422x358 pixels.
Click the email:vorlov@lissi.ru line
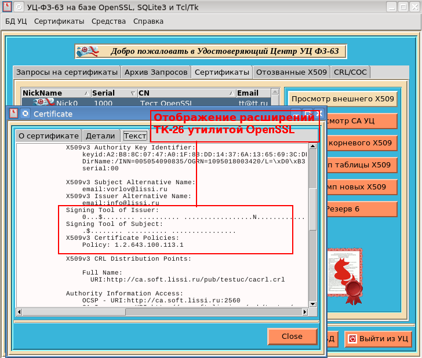click(x=125, y=189)
